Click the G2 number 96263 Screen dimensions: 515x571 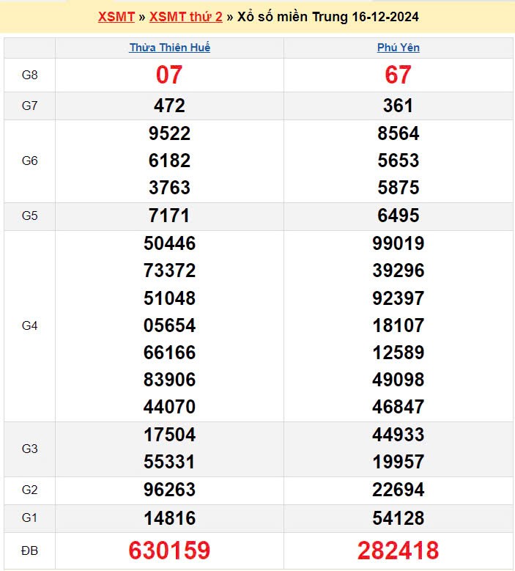click(169, 490)
